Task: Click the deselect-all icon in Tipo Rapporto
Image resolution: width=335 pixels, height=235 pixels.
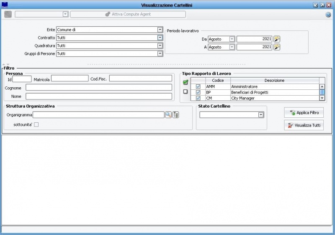Action: (x=186, y=91)
